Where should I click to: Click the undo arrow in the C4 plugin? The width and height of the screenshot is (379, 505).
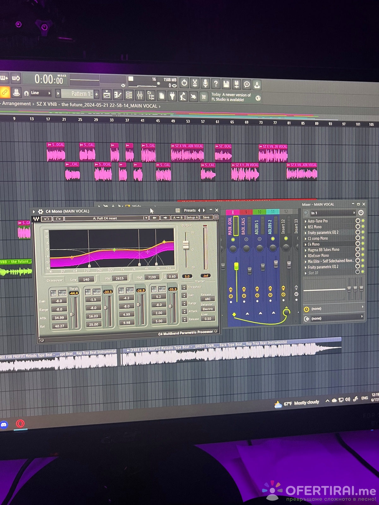tap(47, 218)
